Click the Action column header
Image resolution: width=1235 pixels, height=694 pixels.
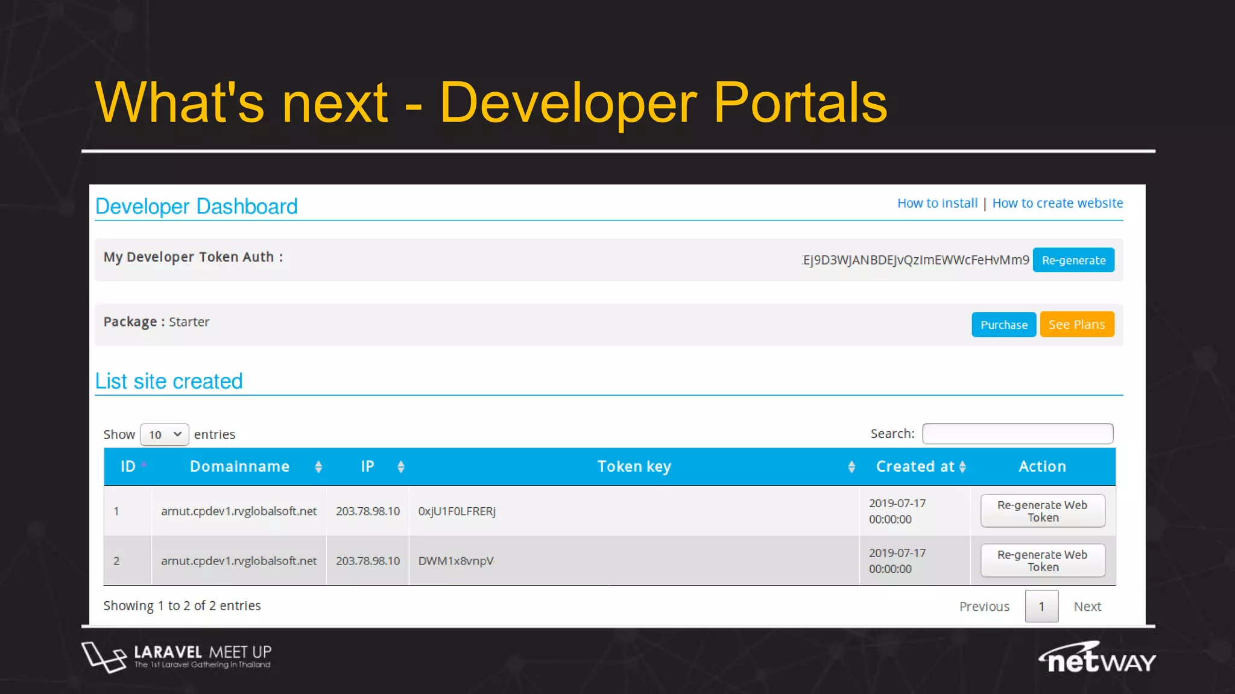(1042, 466)
